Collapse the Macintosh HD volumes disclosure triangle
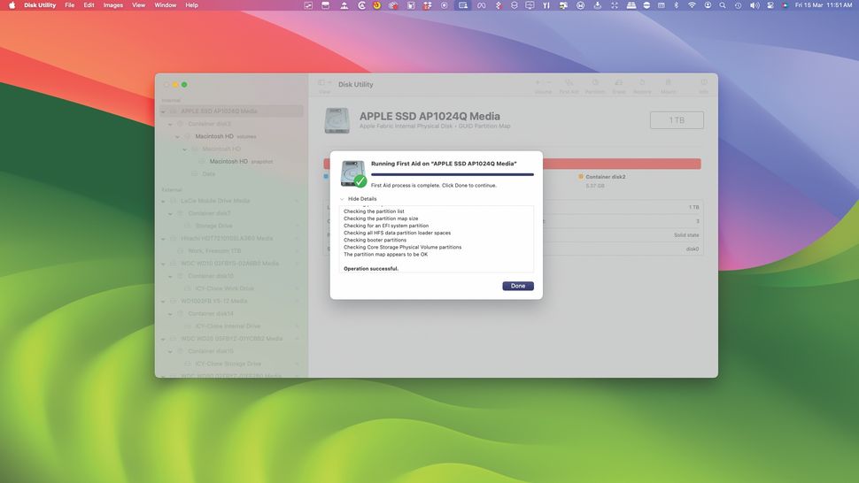Viewport: 859px width, 483px height. [x=177, y=137]
